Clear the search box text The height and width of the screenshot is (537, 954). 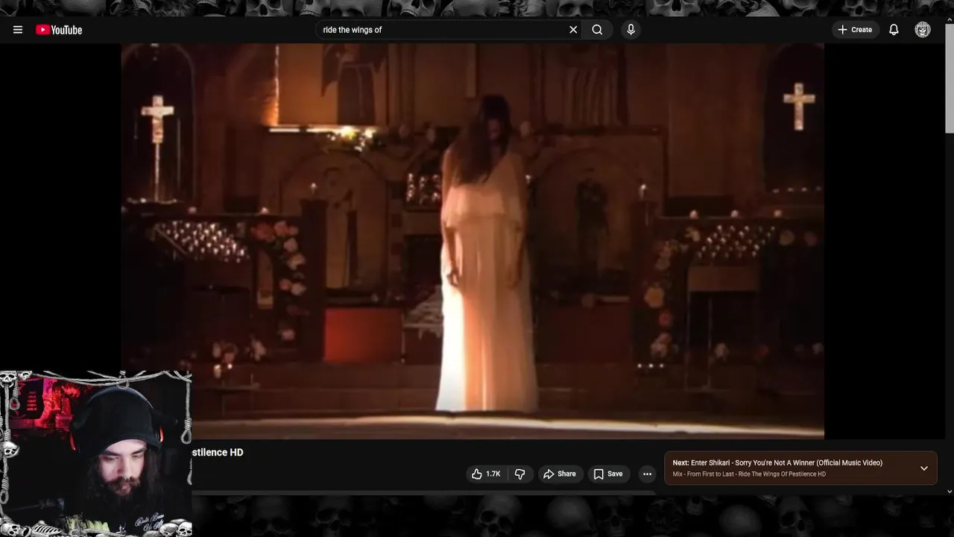(x=573, y=30)
